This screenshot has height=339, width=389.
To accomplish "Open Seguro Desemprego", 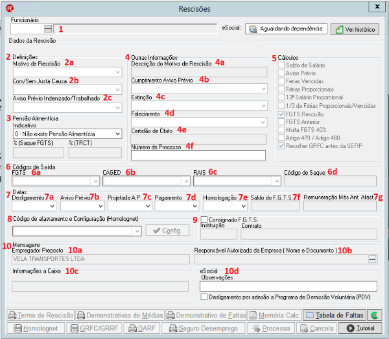I will click(204, 328).
